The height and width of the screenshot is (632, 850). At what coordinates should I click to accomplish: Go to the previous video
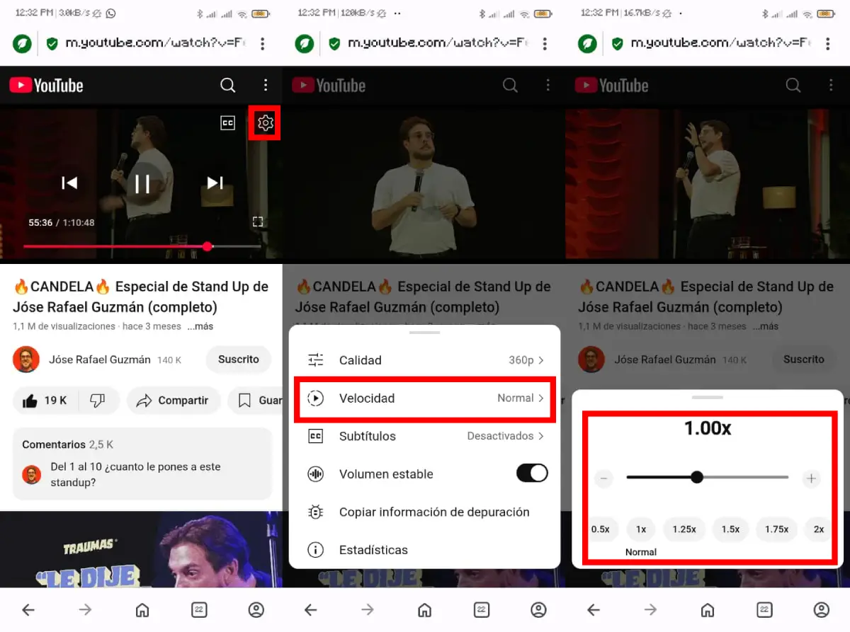click(x=69, y=183)
